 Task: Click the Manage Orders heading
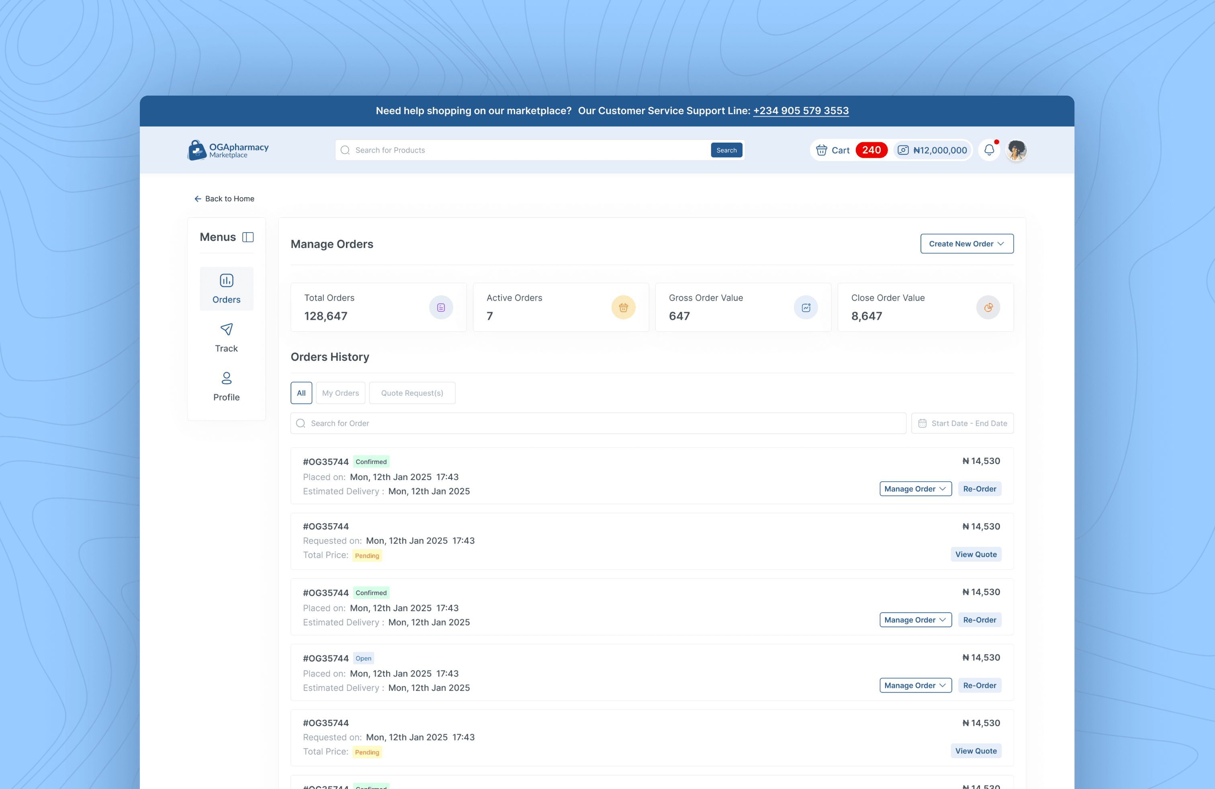pyautogui.click(x=332, y=244)
